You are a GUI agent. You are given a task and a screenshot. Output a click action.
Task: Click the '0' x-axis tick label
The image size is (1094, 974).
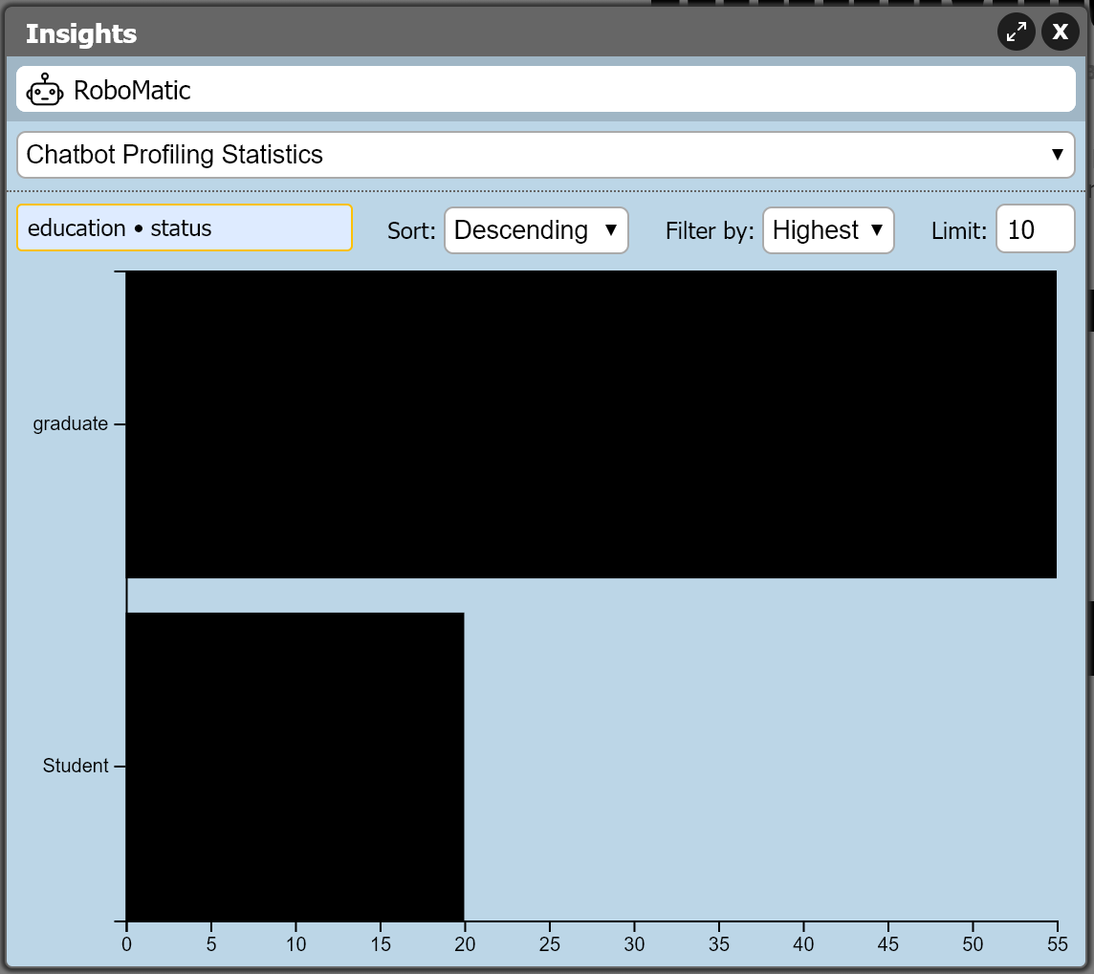[126, 944]
